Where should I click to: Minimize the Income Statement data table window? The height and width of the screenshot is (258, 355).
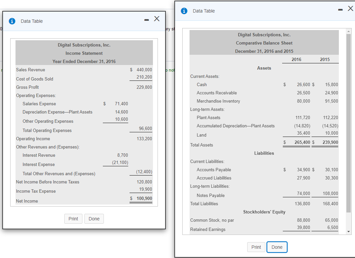tap(147, 20)
